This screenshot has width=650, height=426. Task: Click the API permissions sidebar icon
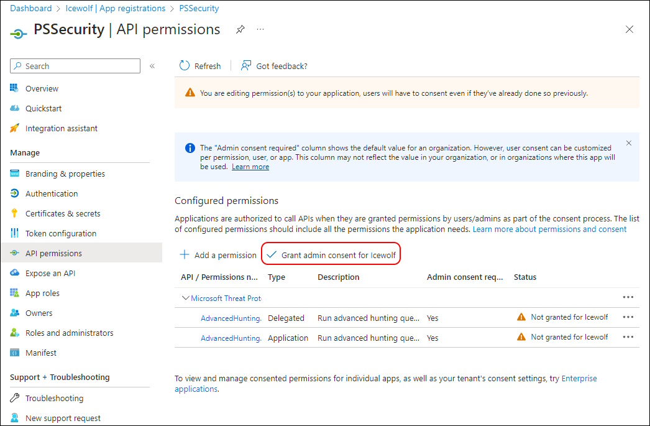14,253
